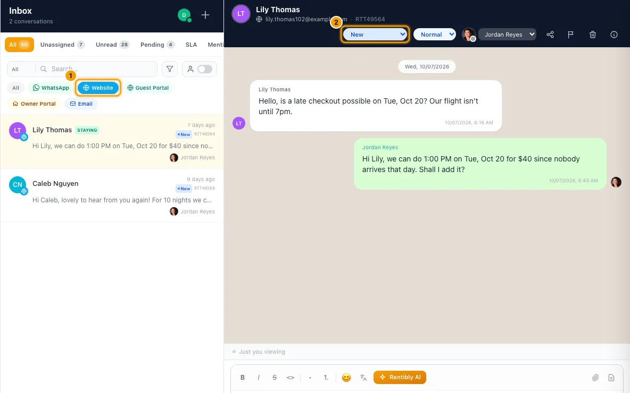630x393 pixels.
Task: Switch to the Unassigned tab
Action: click(x=62, y=45)
